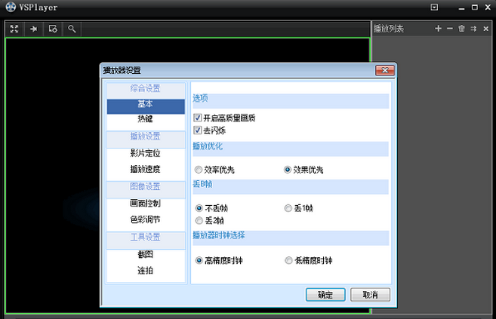Clear the playlist with the trash icon

click(461, 29)
